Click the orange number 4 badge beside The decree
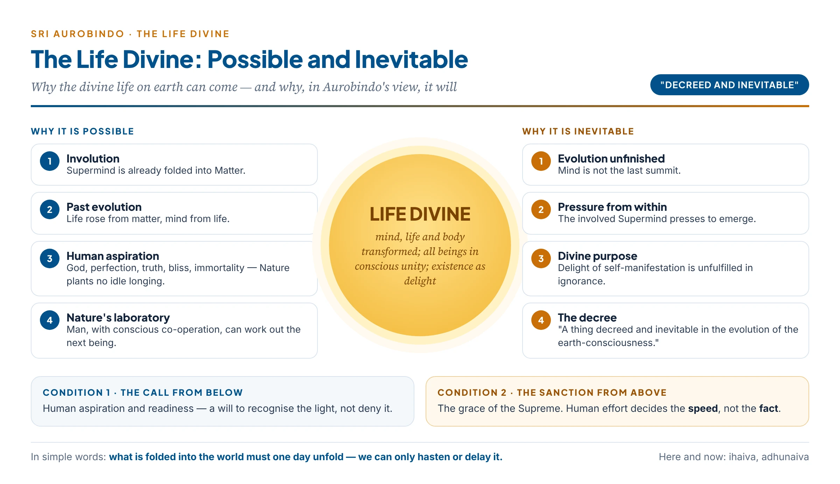 tap(541, 320)
